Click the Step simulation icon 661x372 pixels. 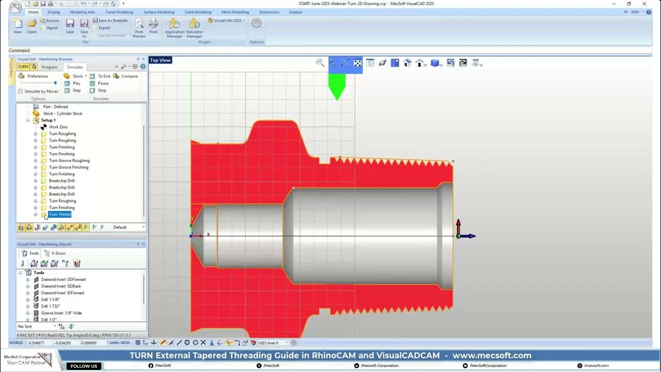[67, 90]
